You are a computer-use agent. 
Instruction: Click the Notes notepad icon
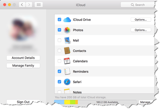point(67,91)
